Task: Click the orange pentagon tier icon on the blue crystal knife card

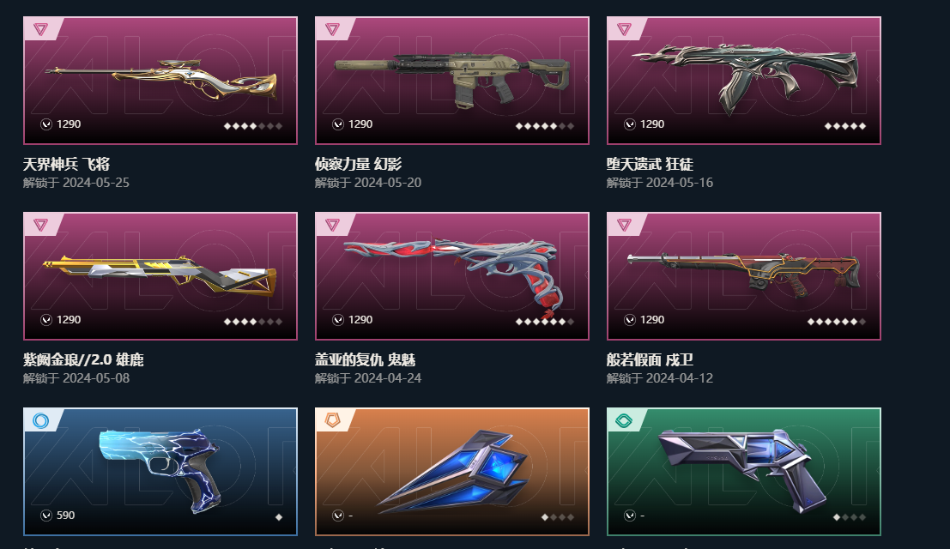Action: coord(332,420)
